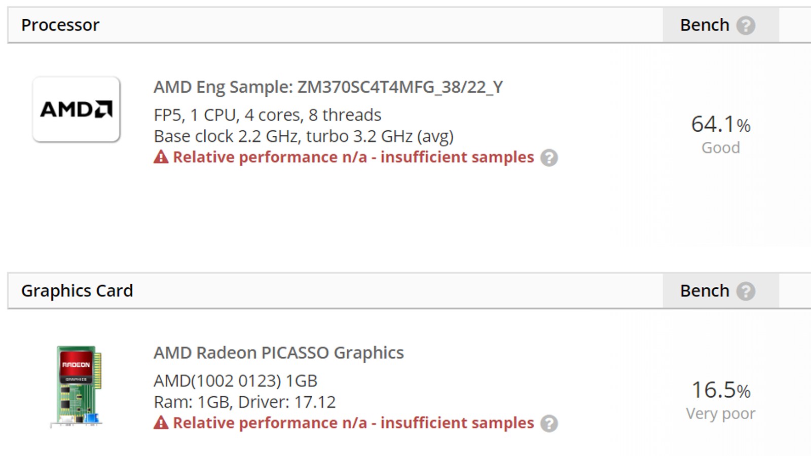Open the AMD Radeon PICASSO Graphics link
Viewport: 811px width, 456px height.
coord(278,353)
